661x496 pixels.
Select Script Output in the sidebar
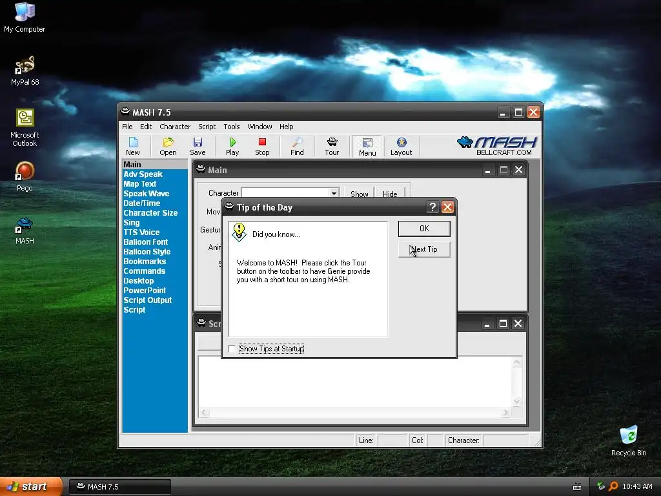148,300
